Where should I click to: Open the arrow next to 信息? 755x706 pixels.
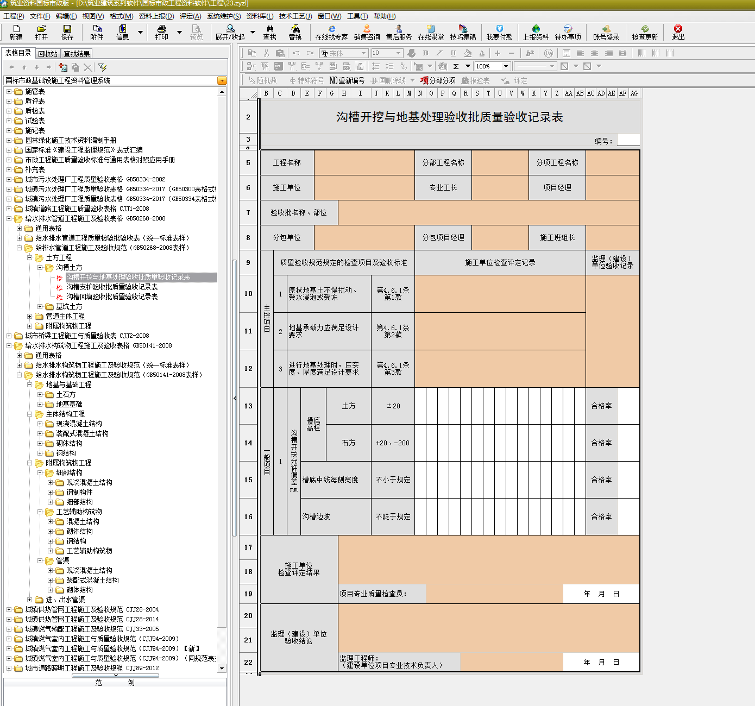140,33
